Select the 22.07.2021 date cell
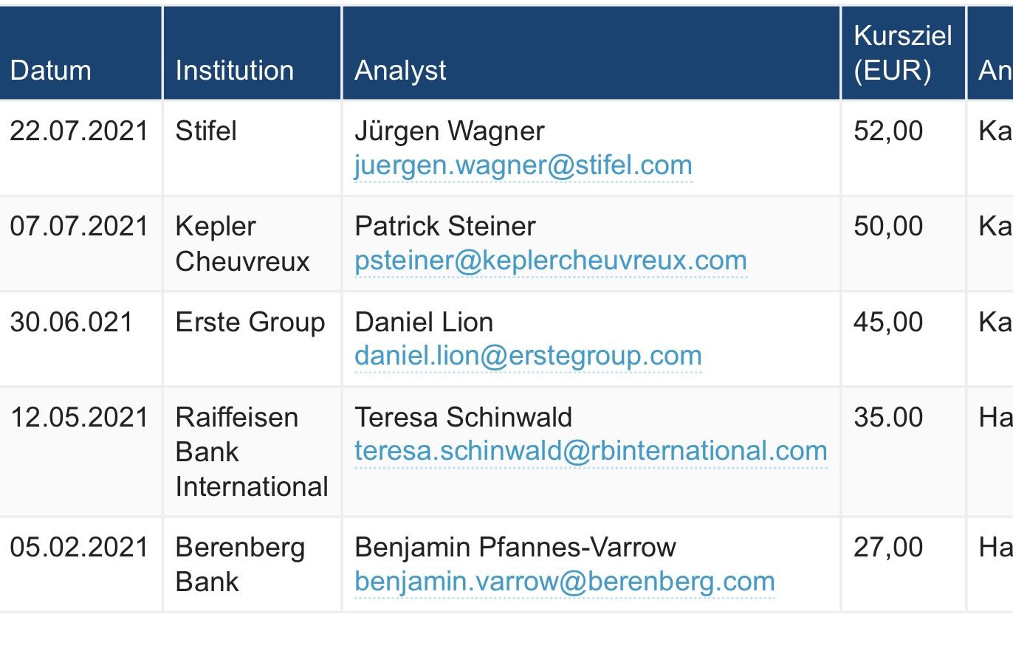The height and width of the screenshot is (662, 1013). coord(79,131)
